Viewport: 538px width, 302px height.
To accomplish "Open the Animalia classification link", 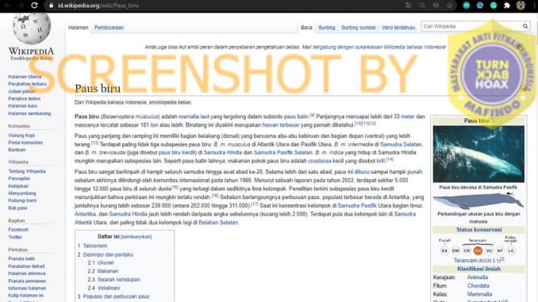I will [x=477, y=277].
